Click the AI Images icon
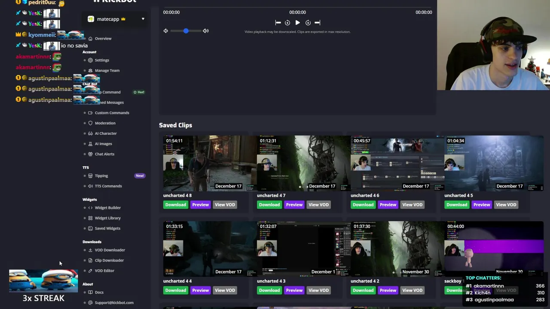 pyautogui.click(x=90, y=144)
